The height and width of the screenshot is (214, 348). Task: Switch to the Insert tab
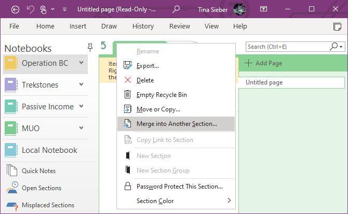tap(78, 26)
